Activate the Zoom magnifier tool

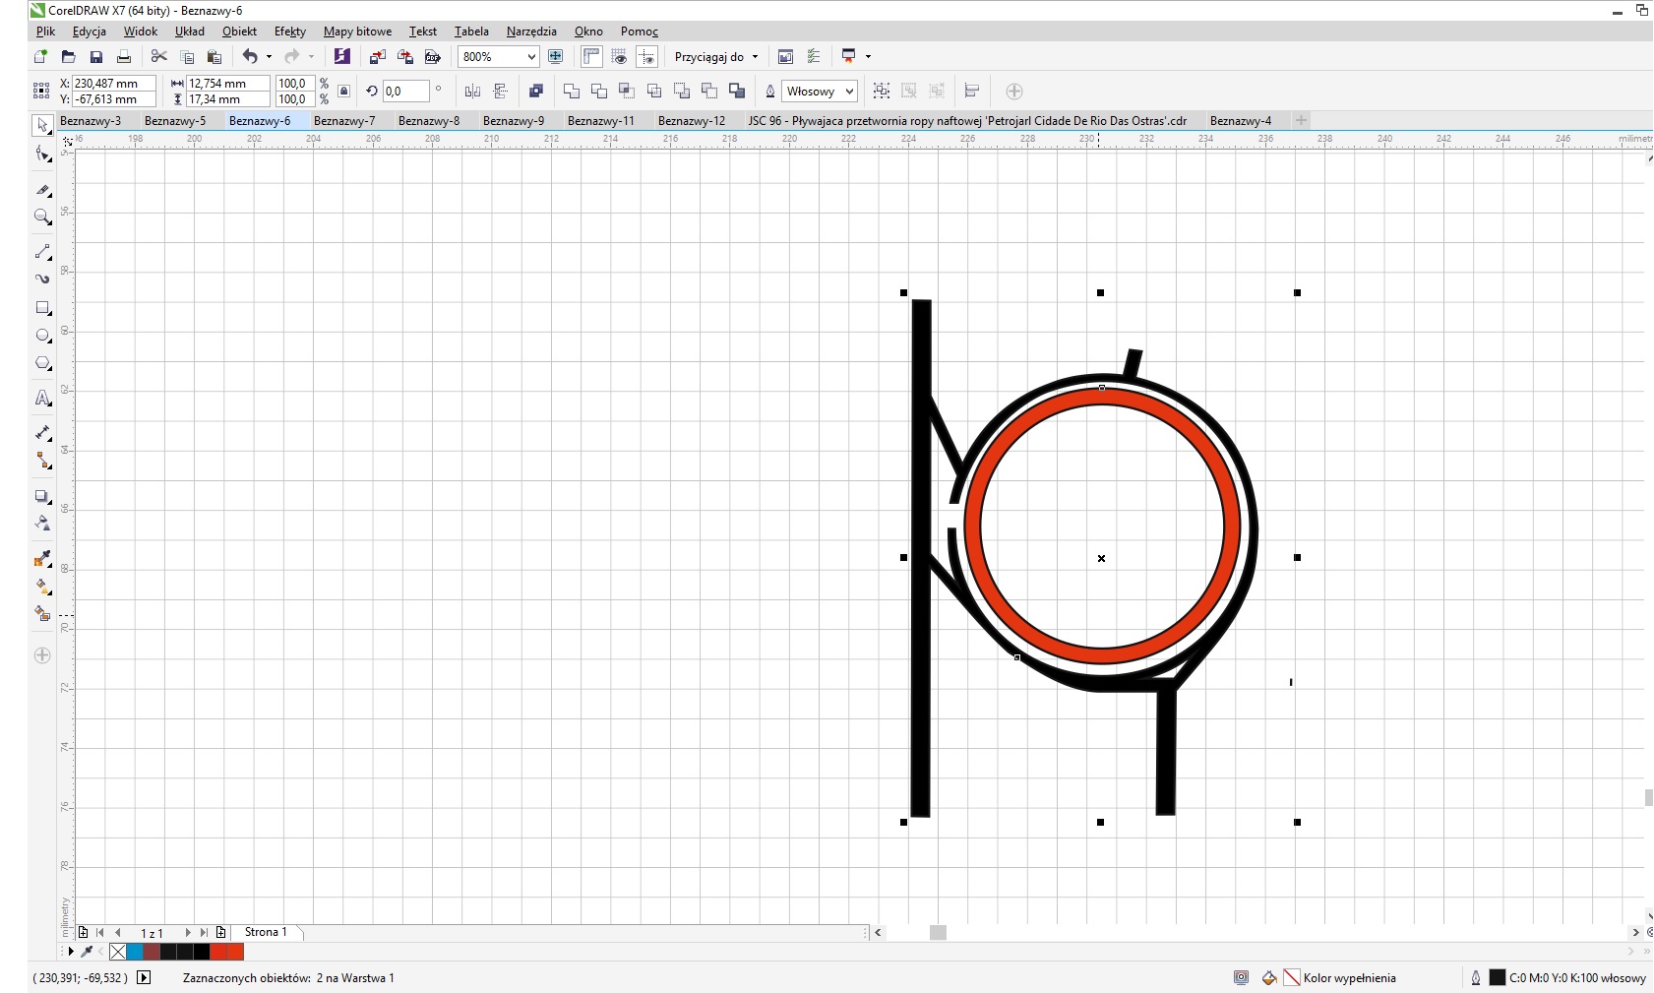coord(42,217)
